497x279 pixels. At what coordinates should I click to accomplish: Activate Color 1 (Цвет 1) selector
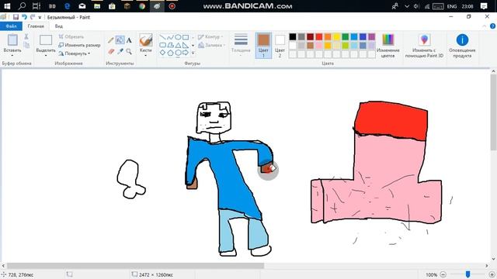(x=263, y=45)
